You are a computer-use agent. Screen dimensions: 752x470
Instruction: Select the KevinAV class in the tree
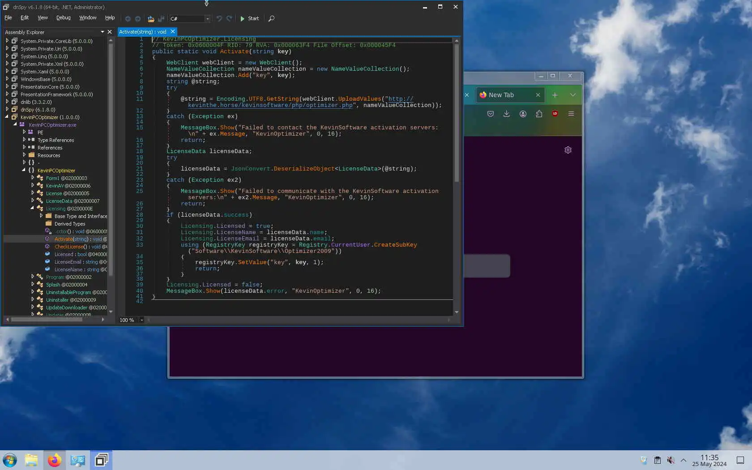[x=68, y=186]
